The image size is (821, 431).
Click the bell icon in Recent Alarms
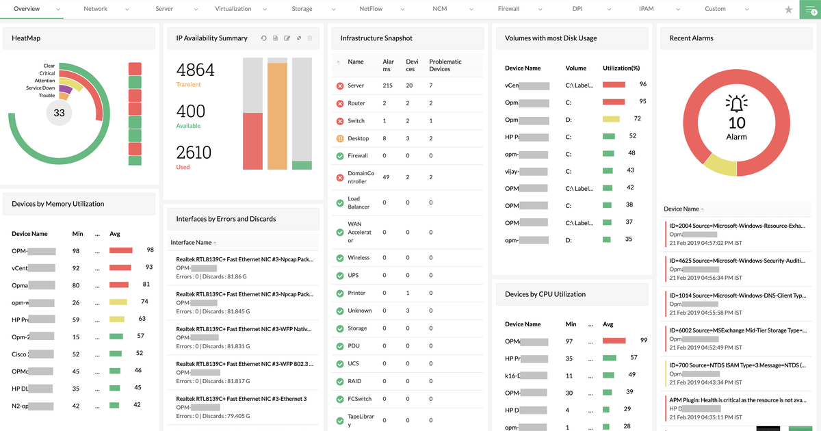[x=737, y=104]
